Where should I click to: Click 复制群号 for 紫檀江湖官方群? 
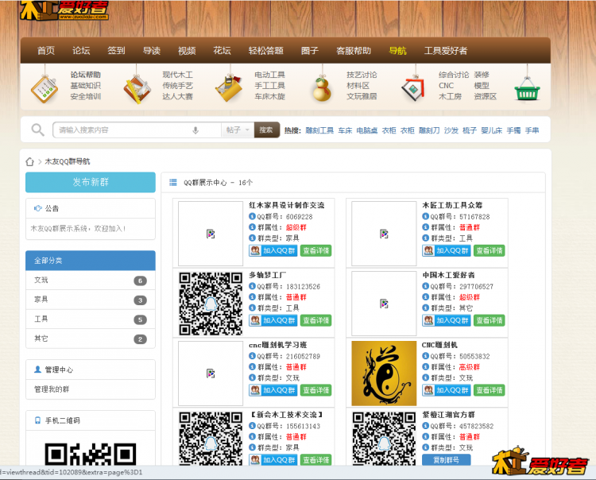click(x=447, y=460)
